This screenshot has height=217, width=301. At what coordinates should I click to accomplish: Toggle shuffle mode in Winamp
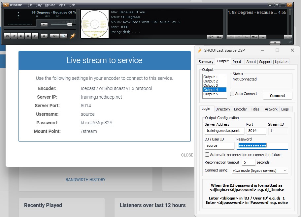(x=55, y=36)
